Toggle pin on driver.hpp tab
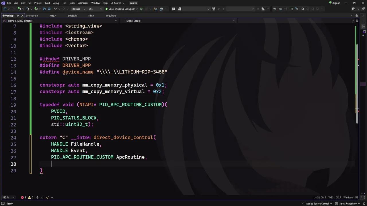The height and width of the screenshot is (206, 367). pyautogui.click(x=18, y=16)
